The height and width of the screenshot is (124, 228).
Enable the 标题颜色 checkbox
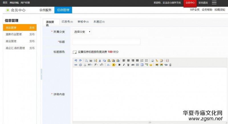point(75,52)
